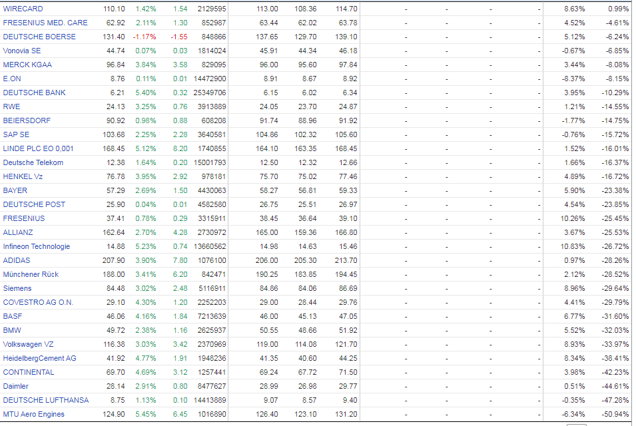Screen dimensions: 636x426
Task: Click Infineon's 10.83% performance value
Action: 573,246
